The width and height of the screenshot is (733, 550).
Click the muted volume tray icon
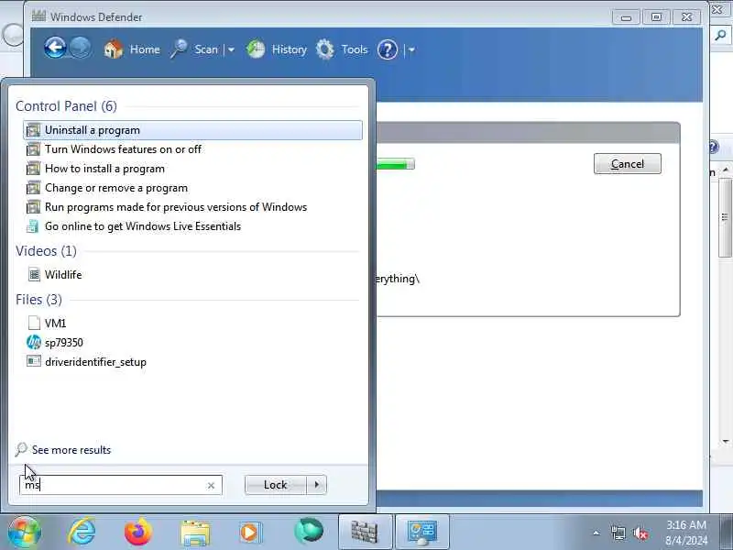coord(640,533)
